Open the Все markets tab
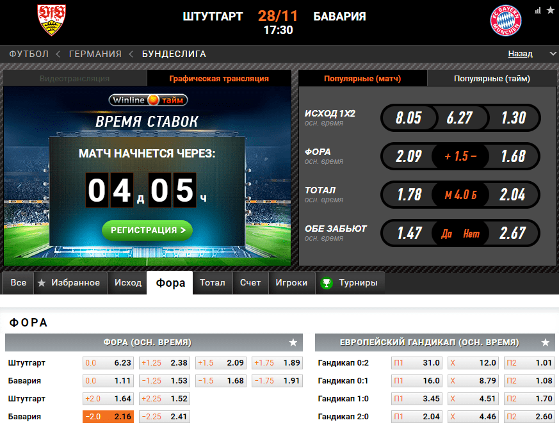 [x=18, y=283]
